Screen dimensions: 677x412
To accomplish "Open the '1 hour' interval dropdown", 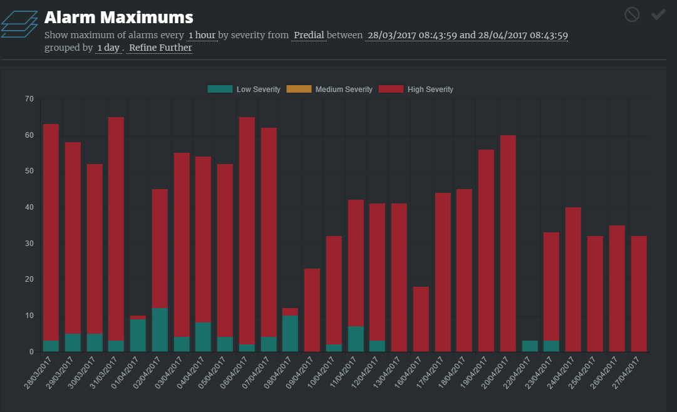I will pos(202,36).
